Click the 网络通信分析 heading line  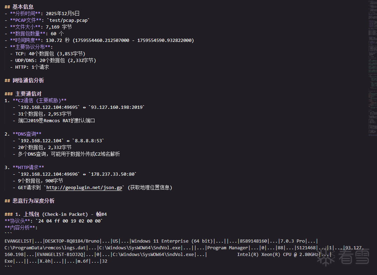click(28, 81)
